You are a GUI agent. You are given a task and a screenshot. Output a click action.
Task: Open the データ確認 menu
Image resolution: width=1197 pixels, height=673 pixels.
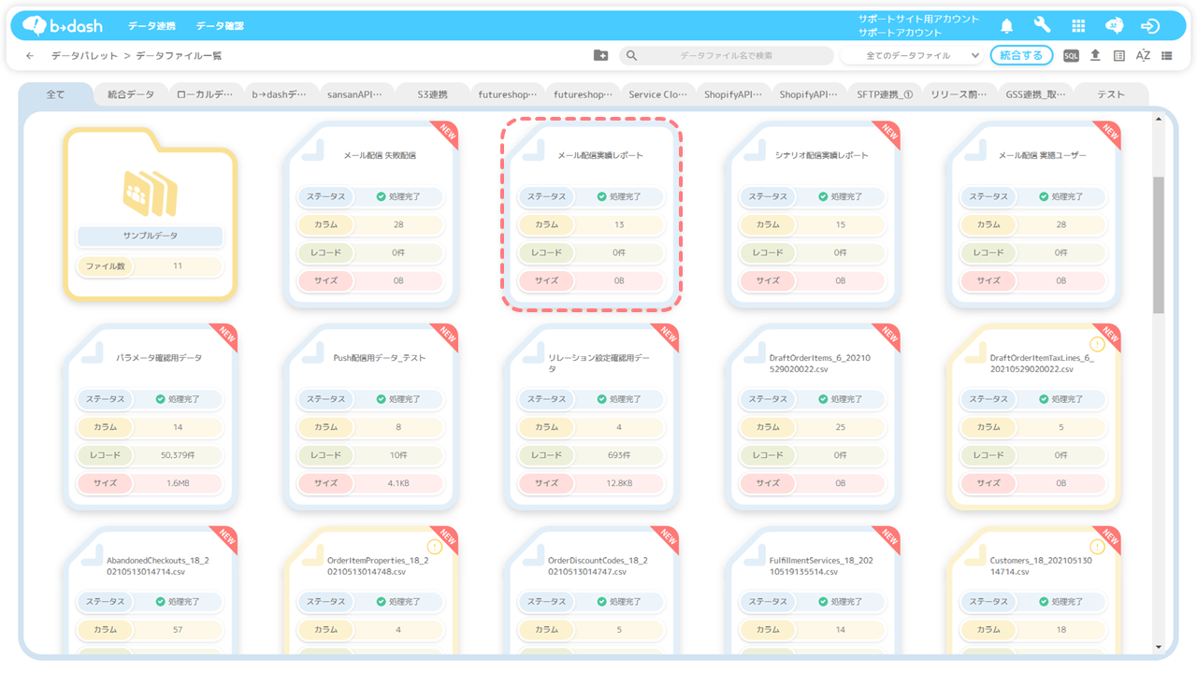[220, 26]
